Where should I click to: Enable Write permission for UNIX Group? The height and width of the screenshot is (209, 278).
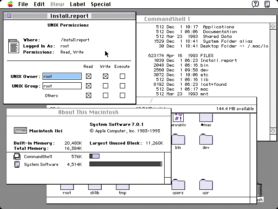pyautogui.click(x=106, y=86)
